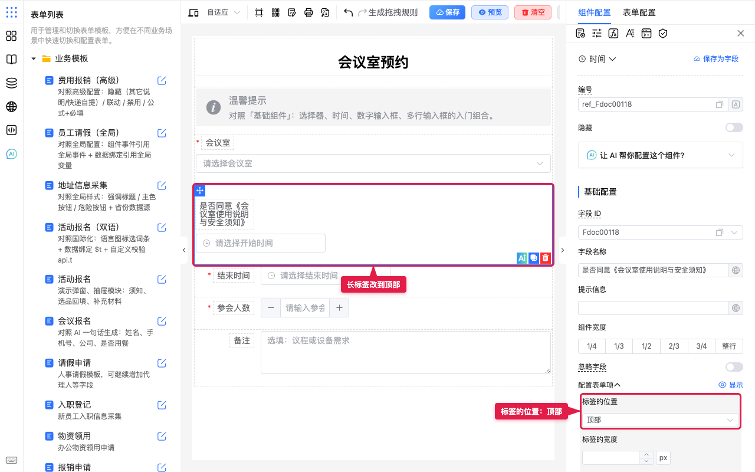Open the 自适应 screen size dropdown
The width and height of the screenshot is (755, 472).
click(x=224, y=12)
